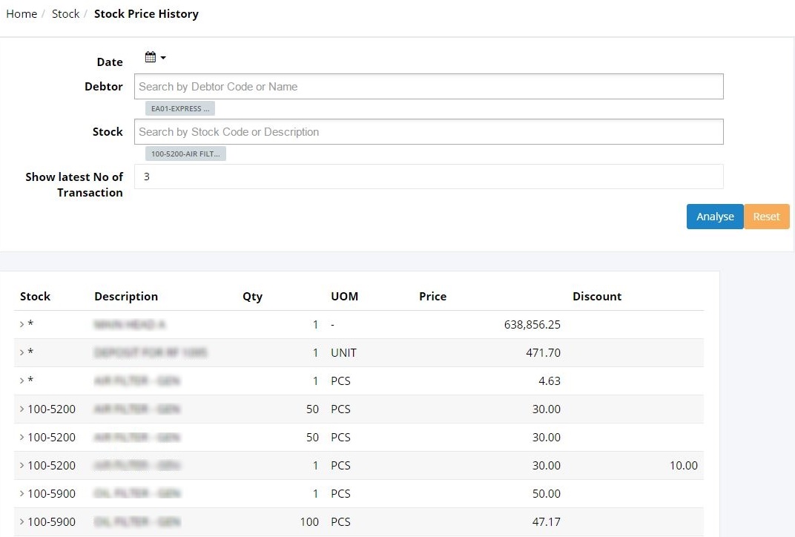Focus the Stock search field
Viewport: 795px width, 537px height.
click(x=429, y=132)
